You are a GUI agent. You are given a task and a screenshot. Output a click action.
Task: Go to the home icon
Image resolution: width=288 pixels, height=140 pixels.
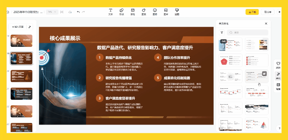click(x=8, y=12)
